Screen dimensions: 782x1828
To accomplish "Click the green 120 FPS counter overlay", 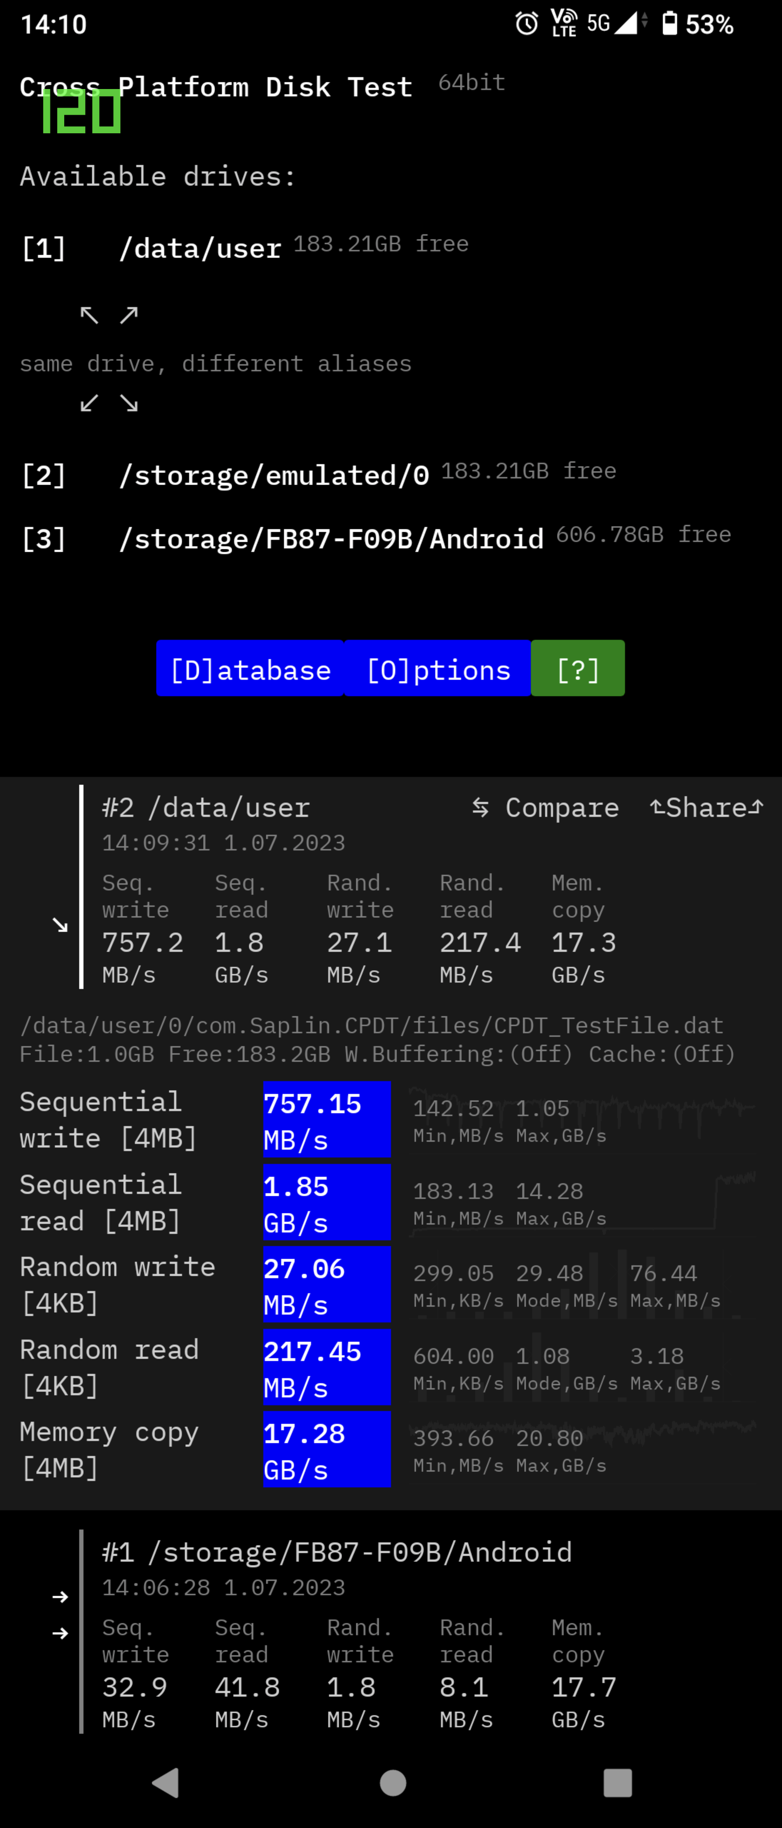I will [81, 111].
